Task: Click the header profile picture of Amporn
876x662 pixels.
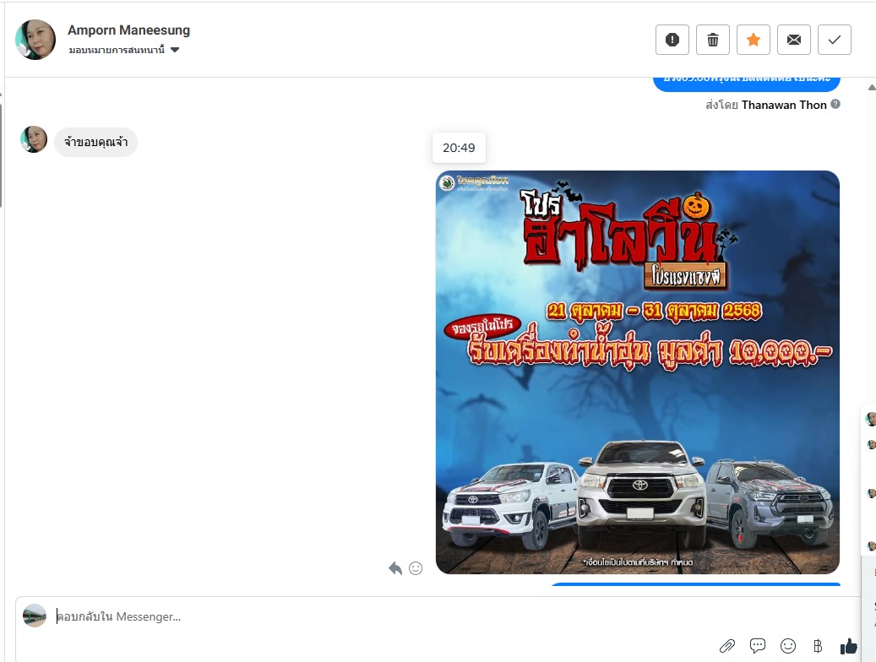Action: [35, 40]
